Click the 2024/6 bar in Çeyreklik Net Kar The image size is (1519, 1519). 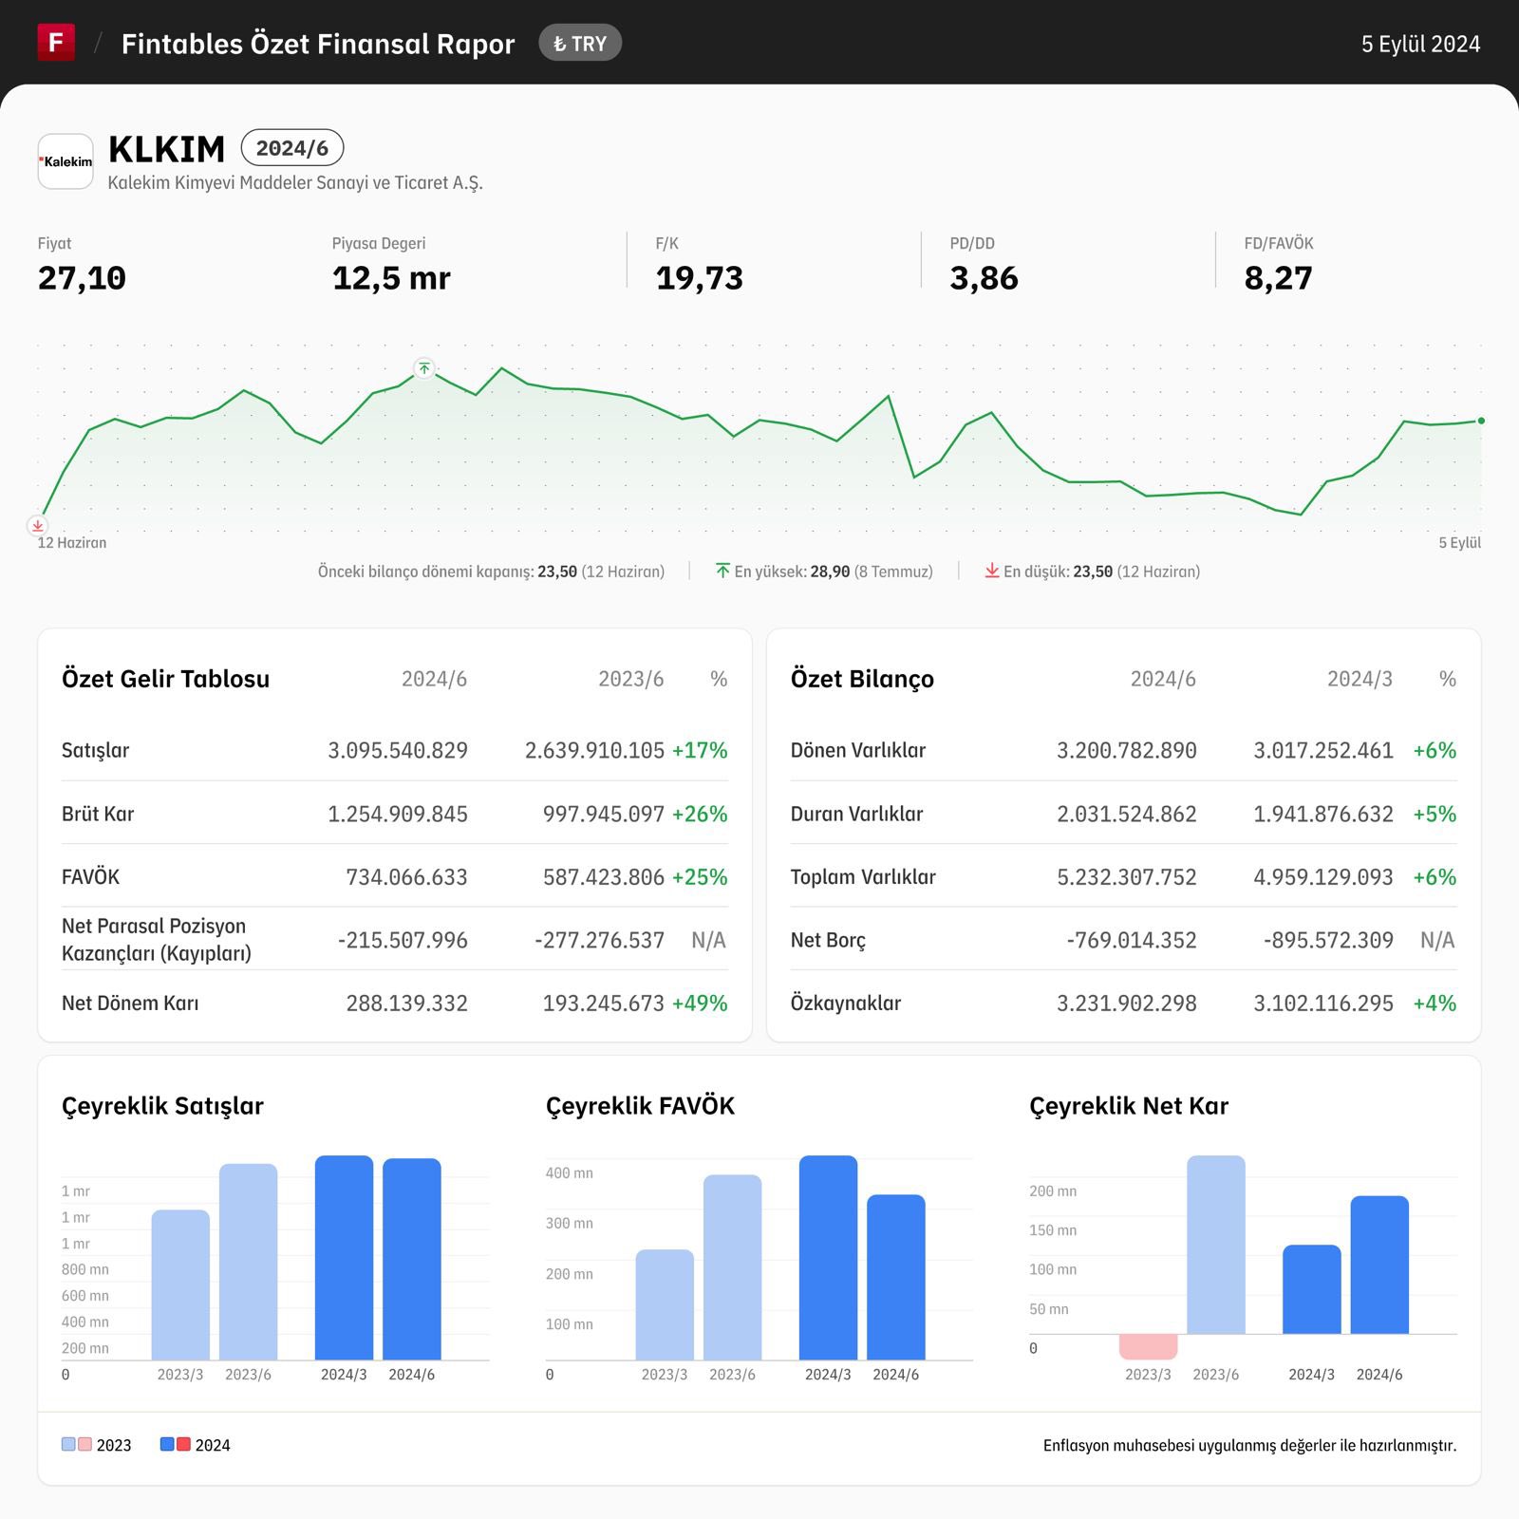click(x=1379, y=1265)
